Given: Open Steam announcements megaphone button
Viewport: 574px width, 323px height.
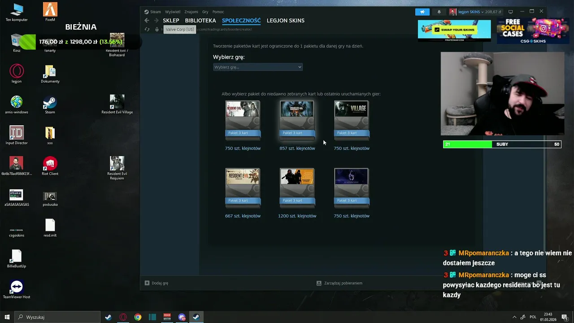Looking at the screenshot, I should [422, 12].
